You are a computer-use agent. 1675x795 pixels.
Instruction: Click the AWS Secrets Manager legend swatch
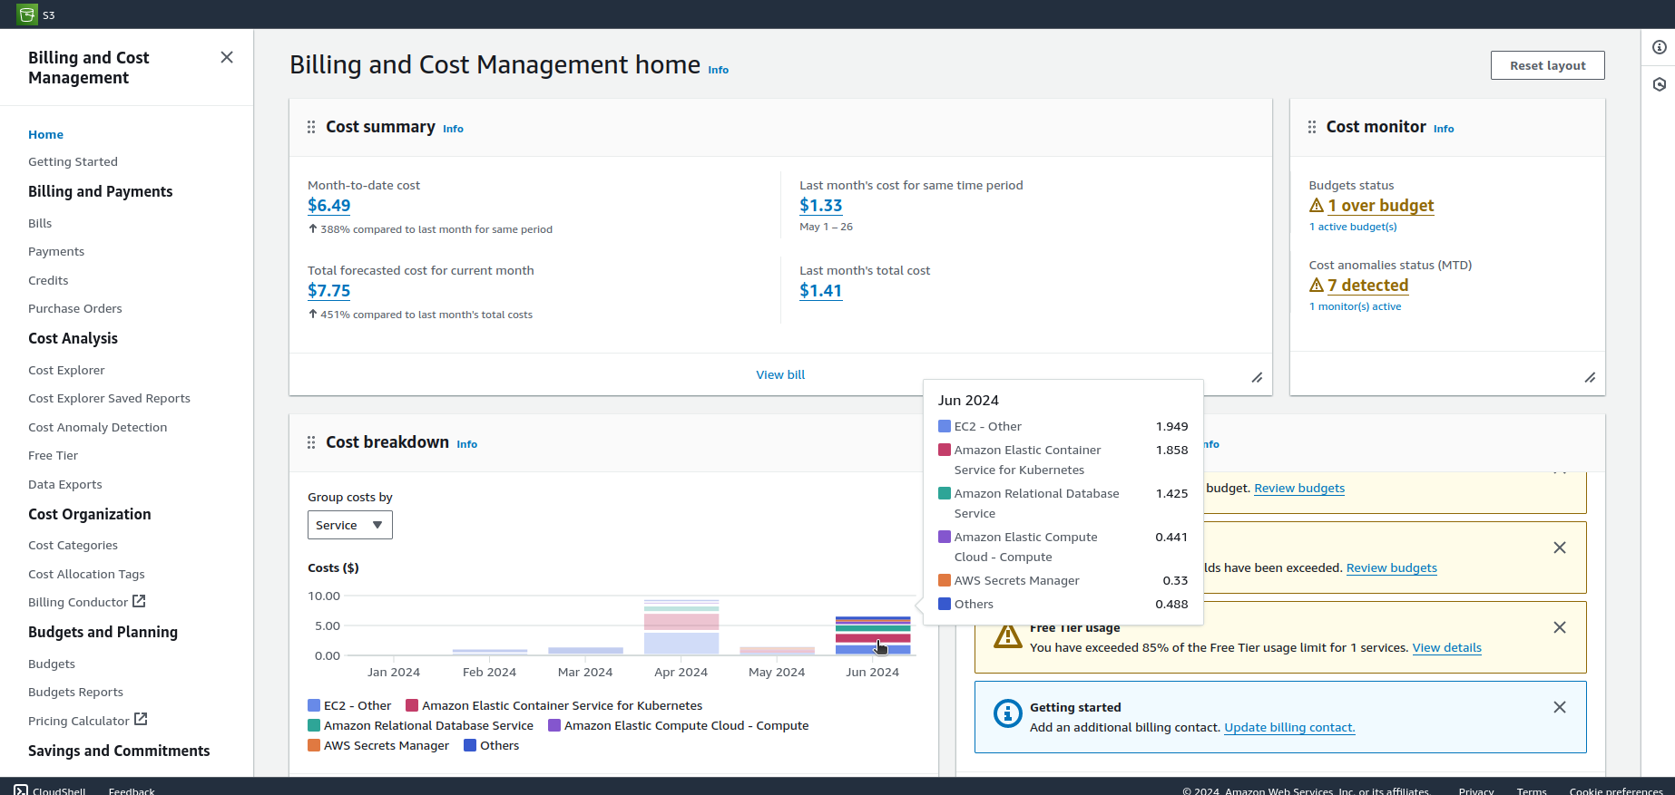coord(314,745)
